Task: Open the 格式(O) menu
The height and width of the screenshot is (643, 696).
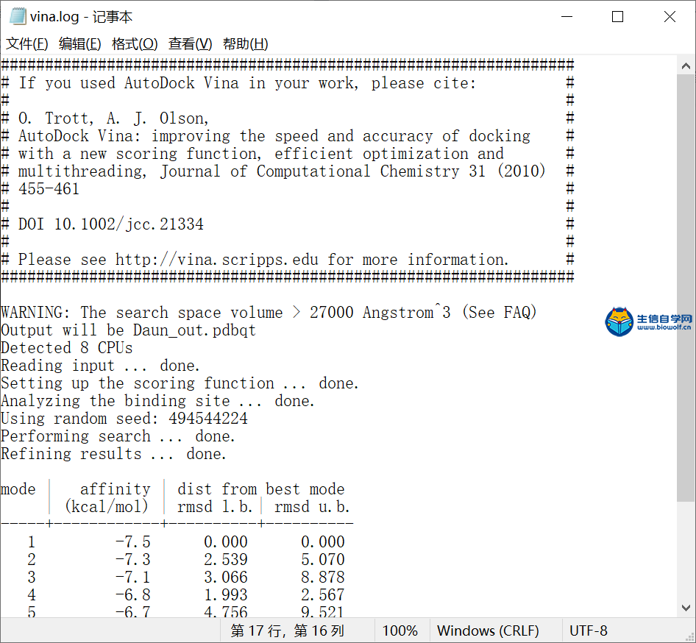Action: point(135,44)
